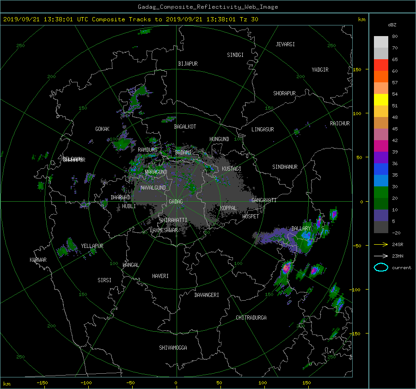Screen dimensions: 416x389
Task: Click the GANGAVATI city label
Action: coord(264,200)
